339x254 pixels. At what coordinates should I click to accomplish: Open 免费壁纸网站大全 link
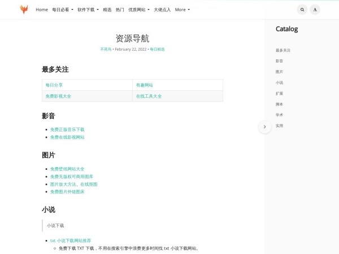tap(67, 169)
